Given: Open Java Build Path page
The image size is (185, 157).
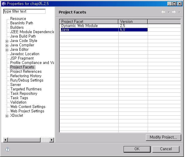Looking at the screenshot, I should pos(23,36).
